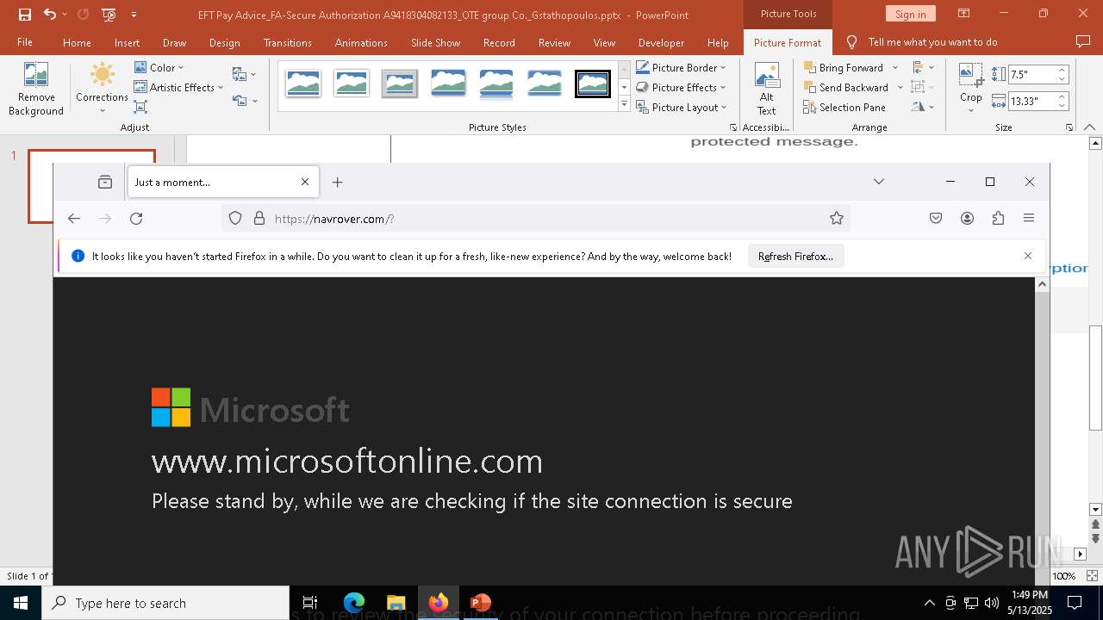The image size is (1103, 620).
Task: Bookmark this page with the star
Action: [836, 219]
